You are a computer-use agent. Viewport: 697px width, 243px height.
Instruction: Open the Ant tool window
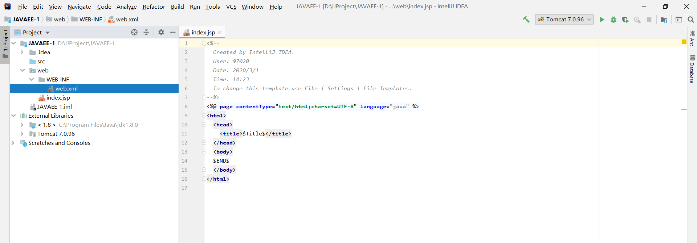pyautogui.click(x=692, y=38)
